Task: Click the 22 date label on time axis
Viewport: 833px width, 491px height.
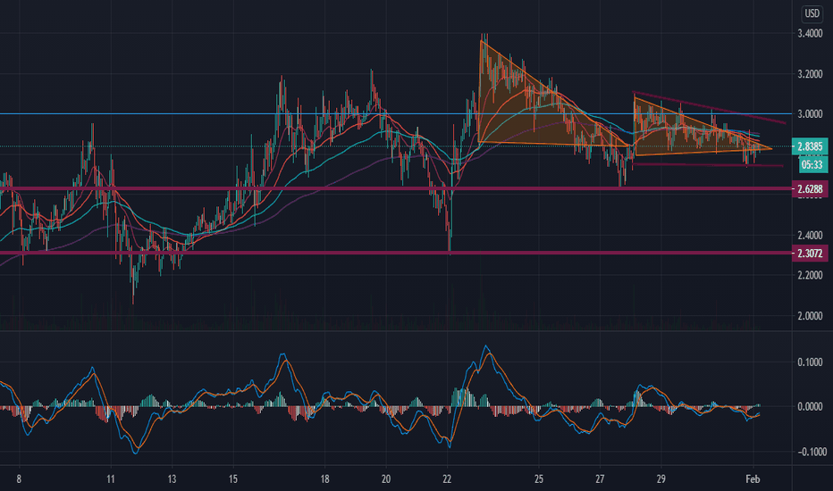Action: click(x=447, y=479)
